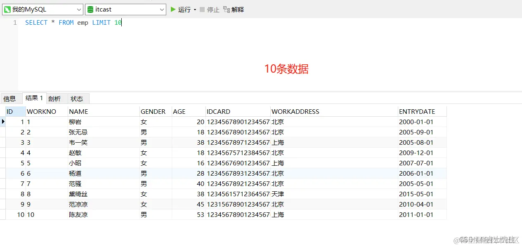Click the ENTRYDATE column header
The height and width of the screenshot is (247, 522).
(422, 111)
